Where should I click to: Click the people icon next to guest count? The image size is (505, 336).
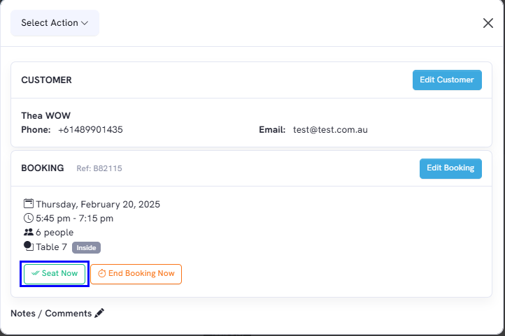(x=29, y=233)
